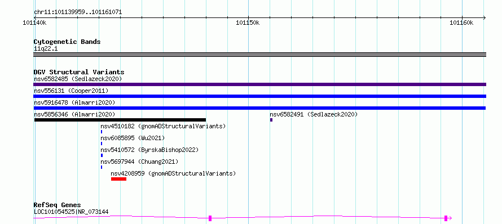The height and width of the screenshot is (224, 502).
Task: Select the black nsv5856346 variant bar
Action: (120, 120)
